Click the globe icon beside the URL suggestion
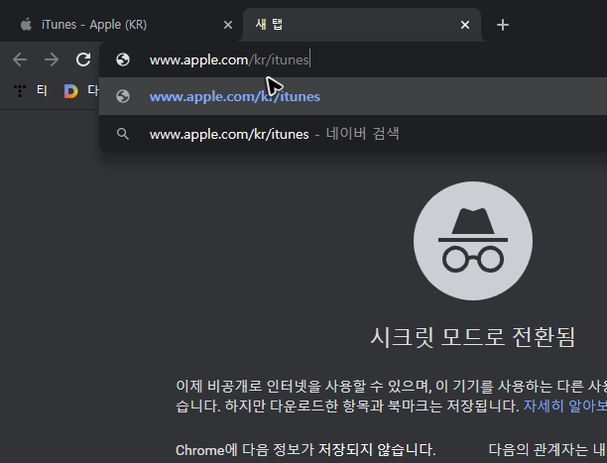Viewport: 607px width, 463px height. coord(123,96)
